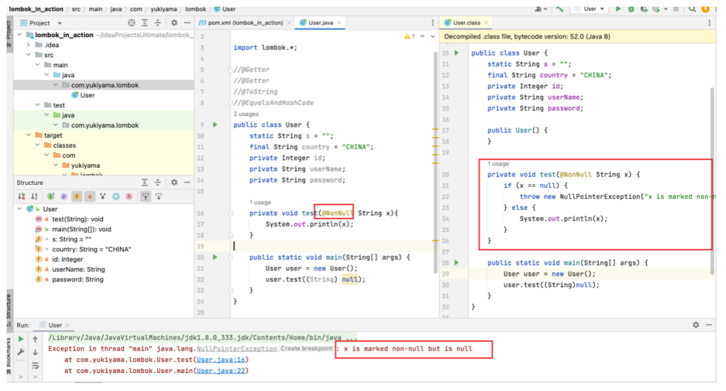Image resolution: width=726 pixels, height=391 pixels.
Task: Toggle Sort Alphabetically in Structure toolbar
Action: click(34, 196)
